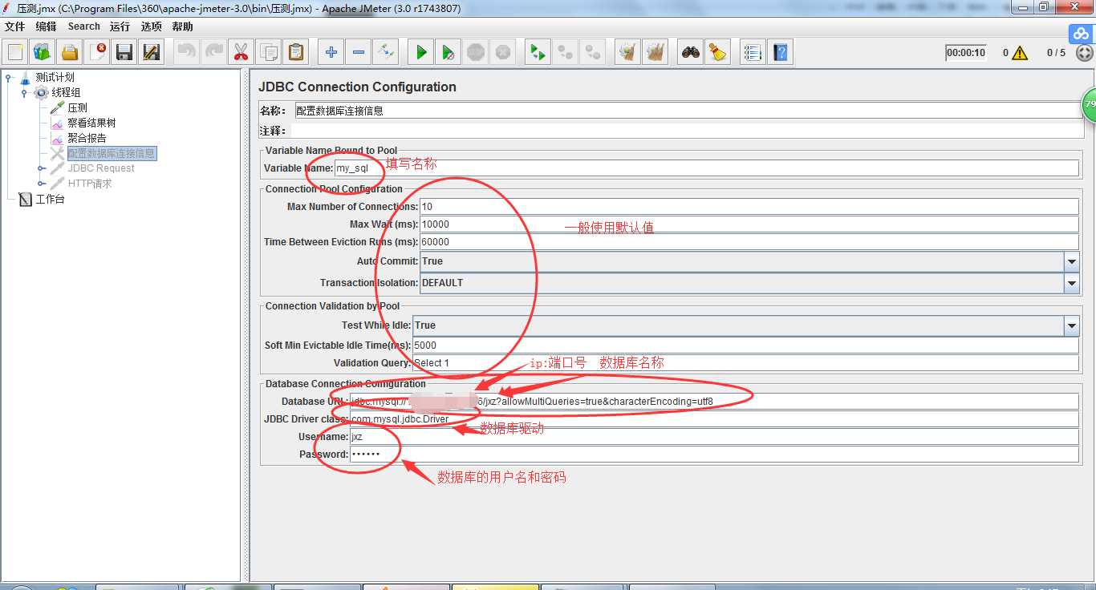
Task: Click the Max Number of Connections field
Action: pos(749,207)
